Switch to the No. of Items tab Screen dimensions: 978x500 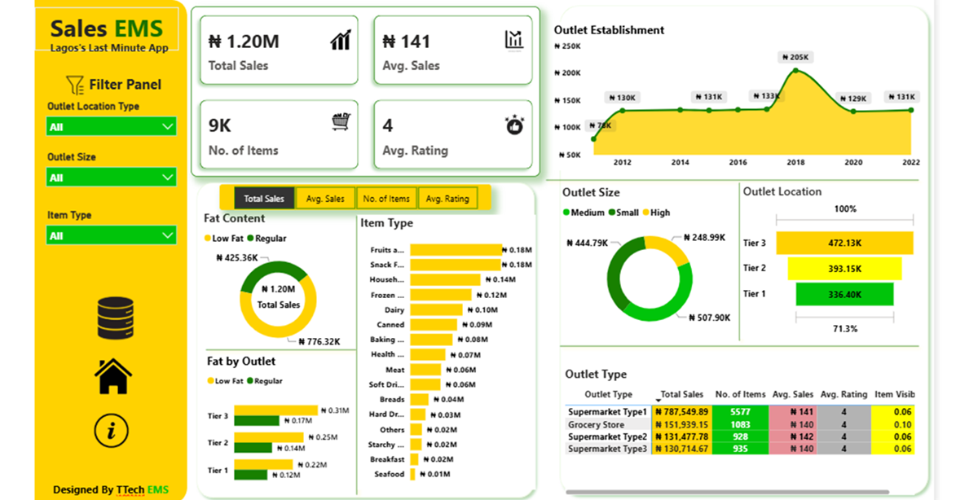(386, 199)
